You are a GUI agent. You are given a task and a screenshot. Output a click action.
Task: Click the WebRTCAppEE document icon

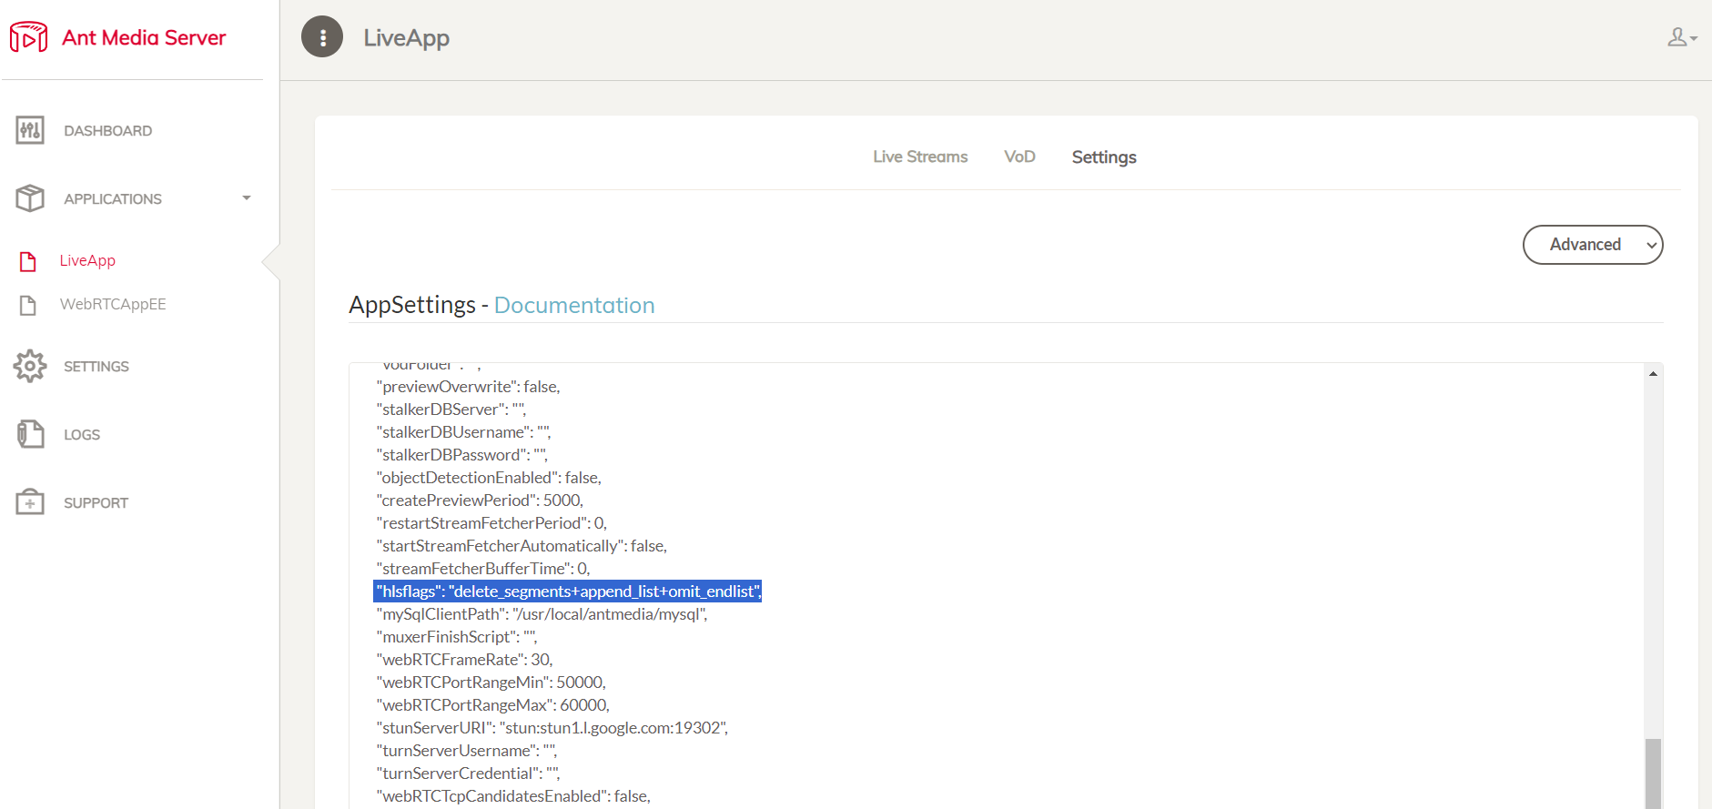pos(28,305)
